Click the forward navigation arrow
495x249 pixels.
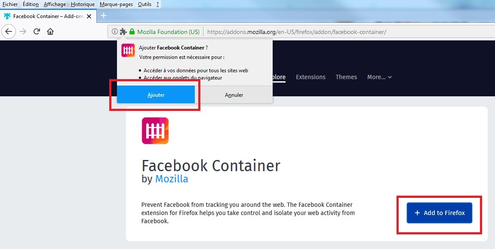click(x=23, y=31)
